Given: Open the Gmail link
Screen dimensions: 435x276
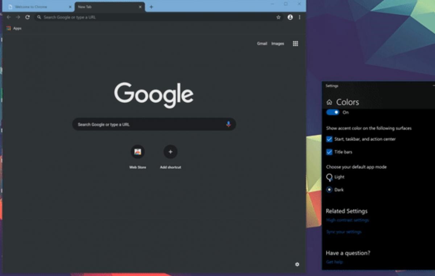Looking at the screenshot, I should [262, 44].
